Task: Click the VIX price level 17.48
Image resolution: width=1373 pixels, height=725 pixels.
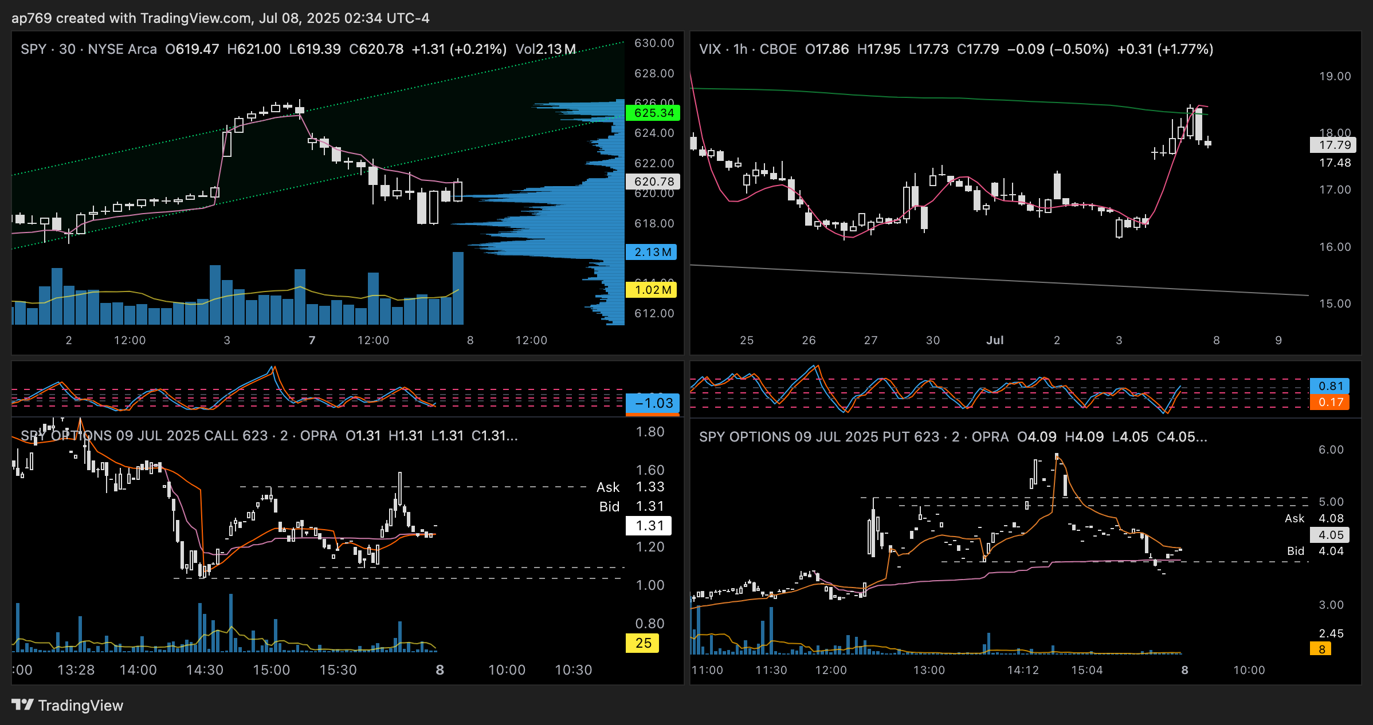Action: tap(1335, 163)
